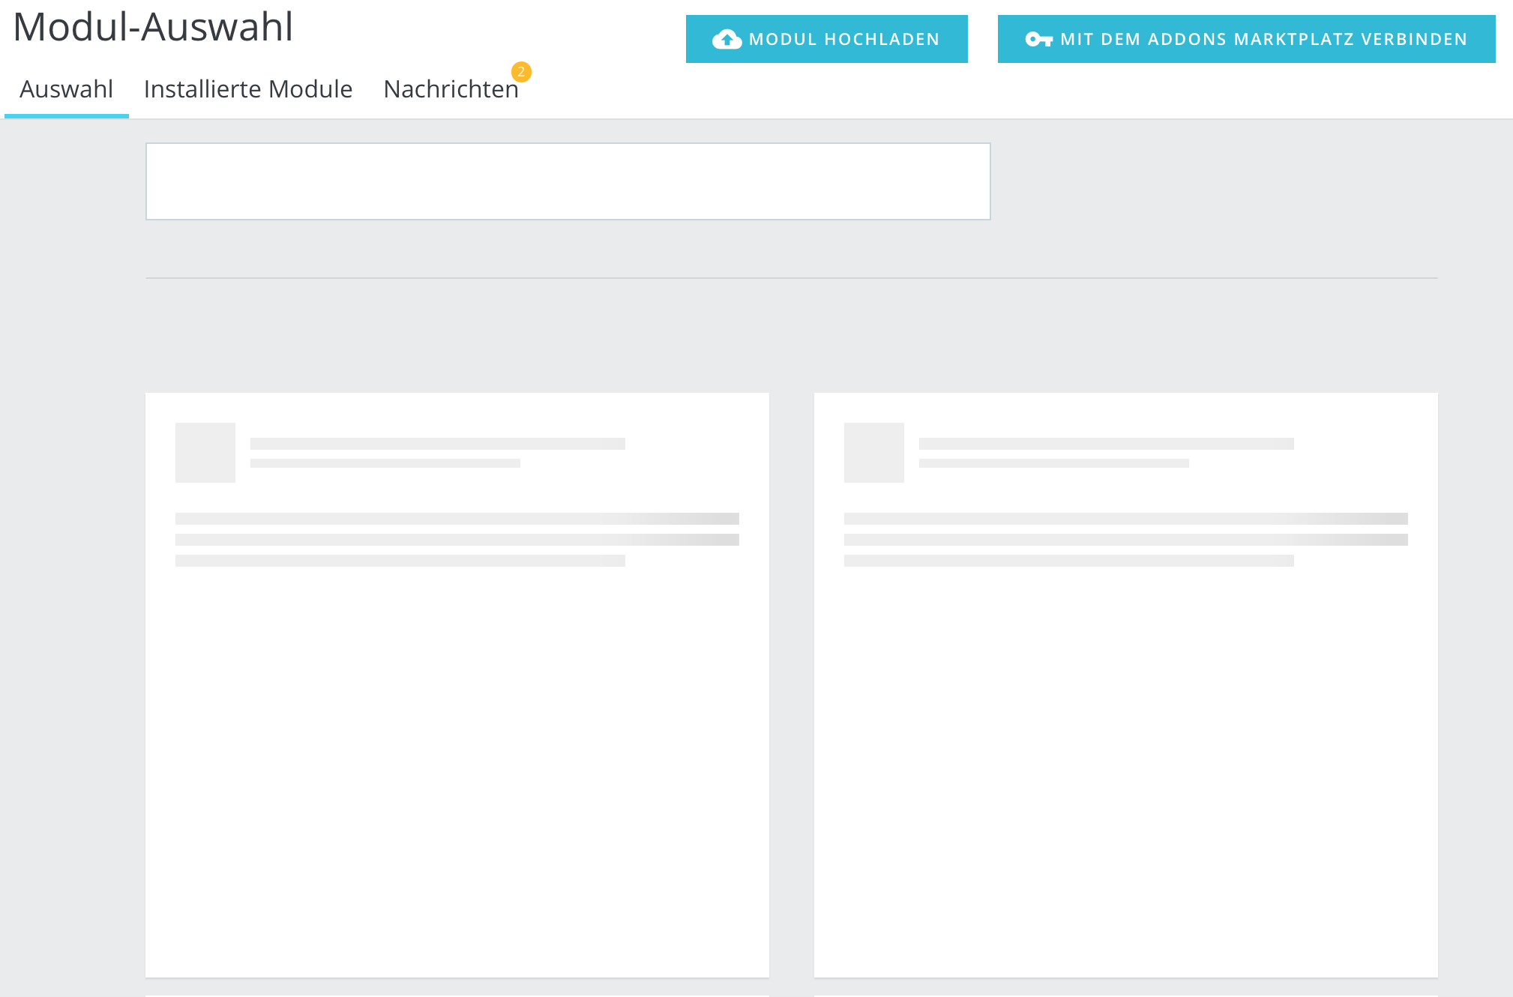Click right card's short subtitle placeholder line
Image resolution: width=1513 pixels, height=997 pixels.
click(1053, 463)
